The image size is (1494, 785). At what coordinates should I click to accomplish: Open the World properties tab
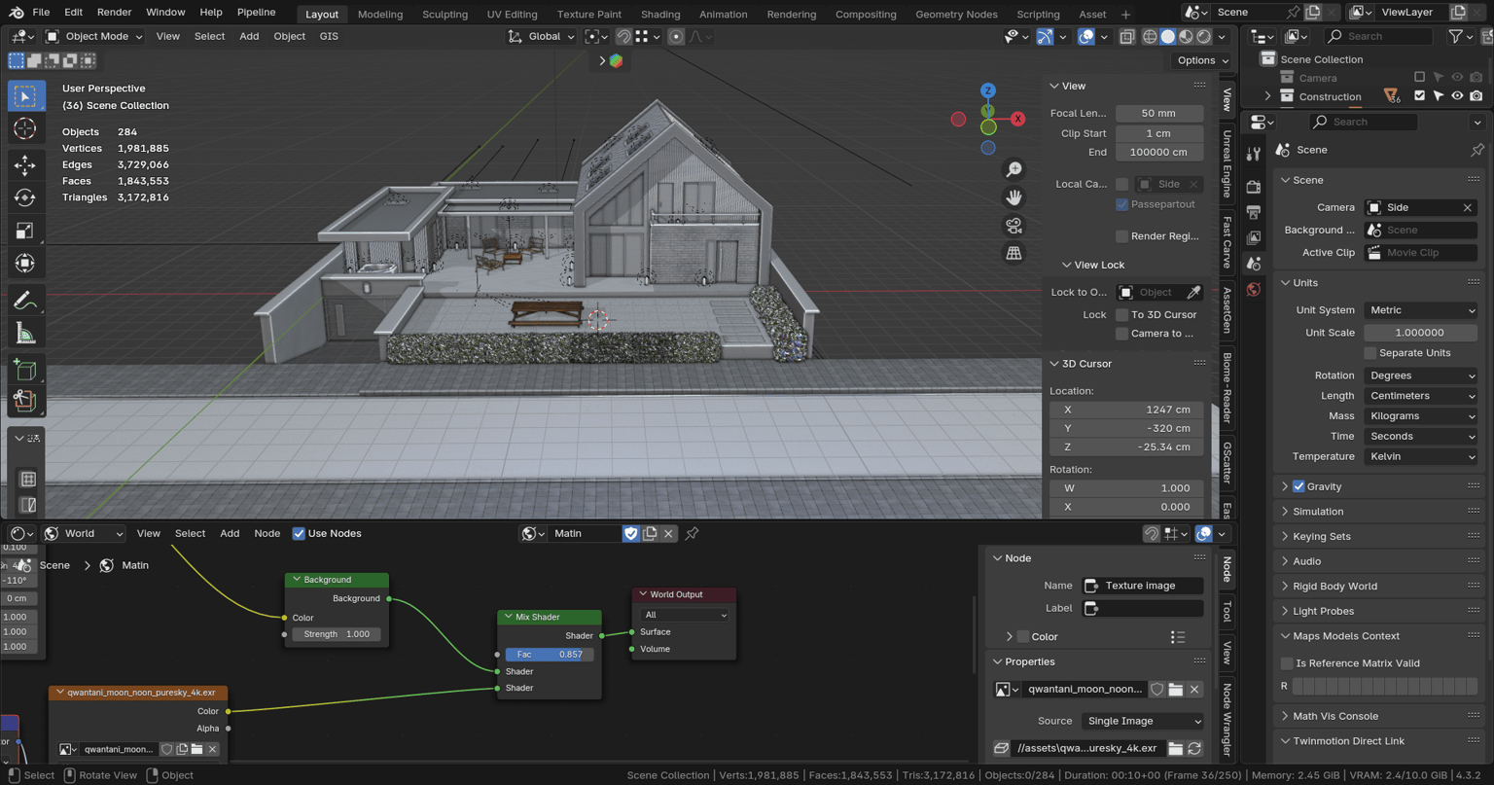tap(1254, 290)
